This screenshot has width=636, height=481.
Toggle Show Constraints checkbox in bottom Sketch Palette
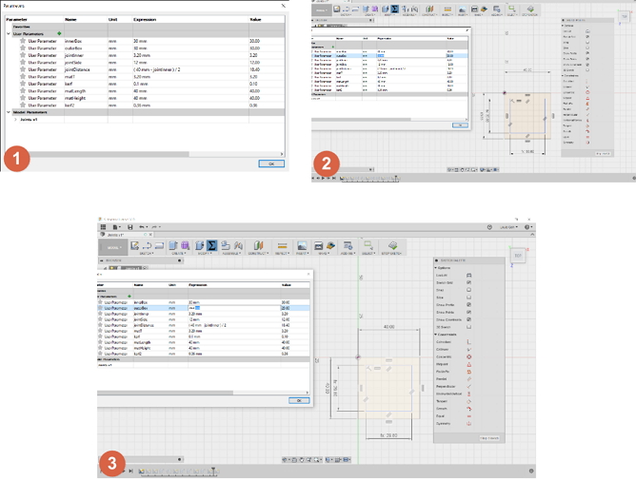pyautogui.click(x=468, y=319)
